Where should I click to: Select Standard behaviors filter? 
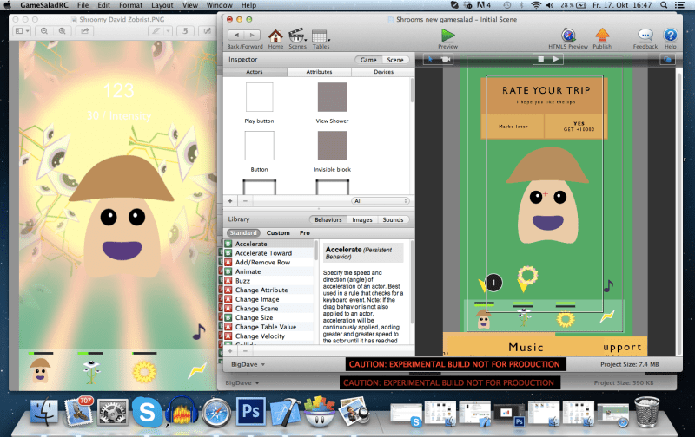pos(243,232)
